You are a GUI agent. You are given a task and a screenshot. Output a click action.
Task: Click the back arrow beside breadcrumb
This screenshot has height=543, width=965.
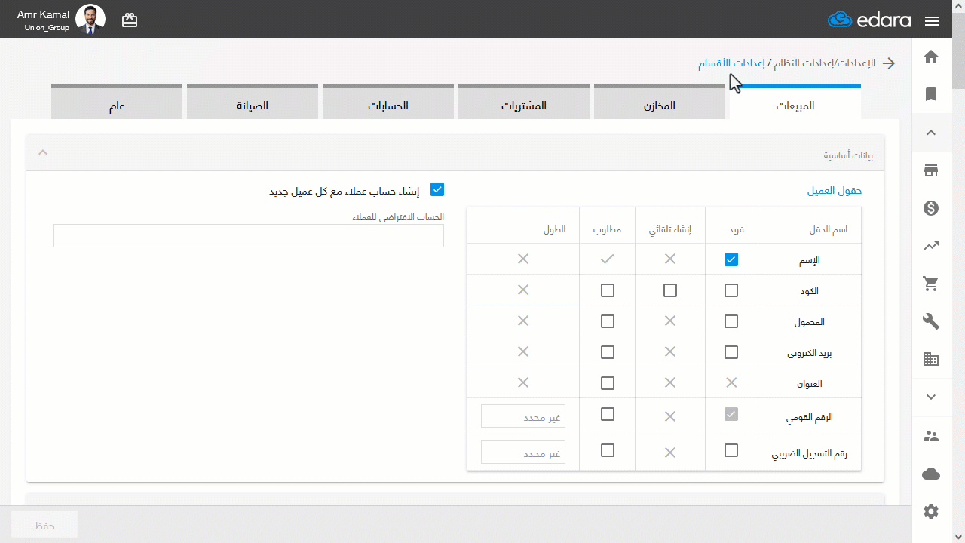pos(889,63)
